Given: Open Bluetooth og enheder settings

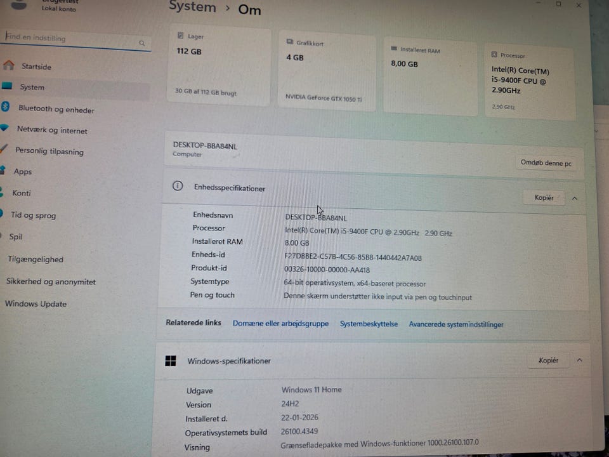Looking at the screenshot, I should 56,109.
